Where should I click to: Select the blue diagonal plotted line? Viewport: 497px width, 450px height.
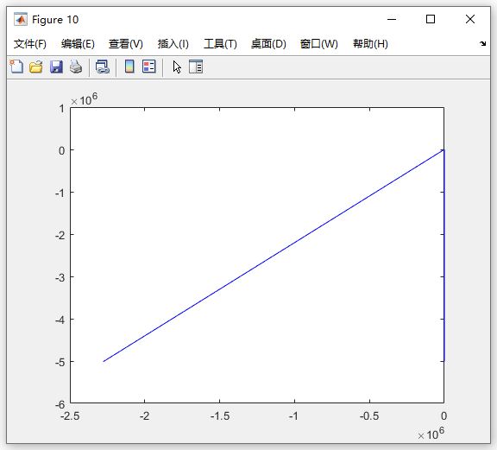coord(274,256)
